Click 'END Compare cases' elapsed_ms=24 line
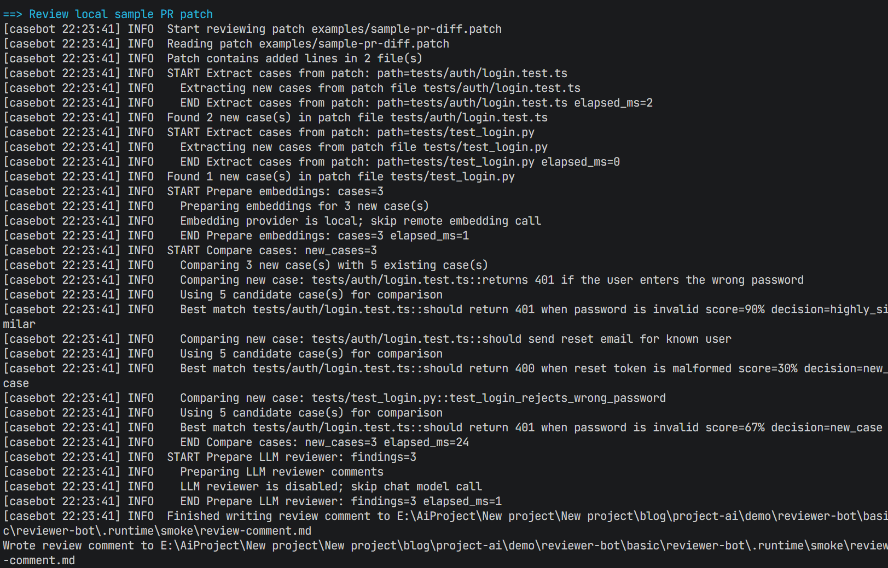 (x=324, y=442)
